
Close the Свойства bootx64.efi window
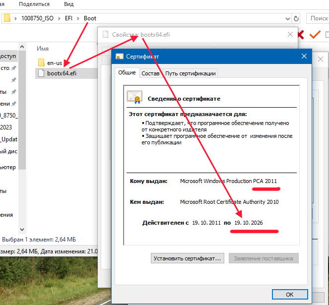pyautogui.click(x=290, y=34)
